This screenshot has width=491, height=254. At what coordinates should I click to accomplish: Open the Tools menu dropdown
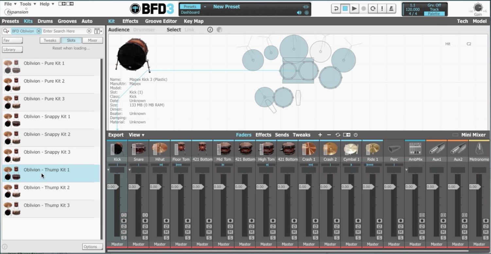[26, 4]
